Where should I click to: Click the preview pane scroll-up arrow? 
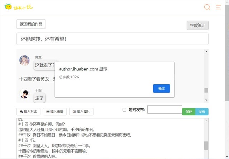coord(206,51)
